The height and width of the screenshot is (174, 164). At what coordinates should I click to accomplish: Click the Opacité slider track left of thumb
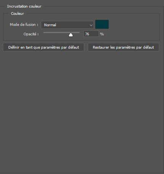[x=56, y=33]
